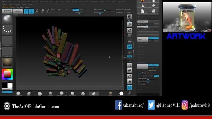This screenshot has width=212, height=119.
Task: Click the Projection Master button
Action: (x=7, y=11)
